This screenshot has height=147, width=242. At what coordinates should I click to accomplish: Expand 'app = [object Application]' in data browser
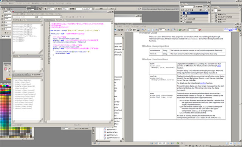14,80
